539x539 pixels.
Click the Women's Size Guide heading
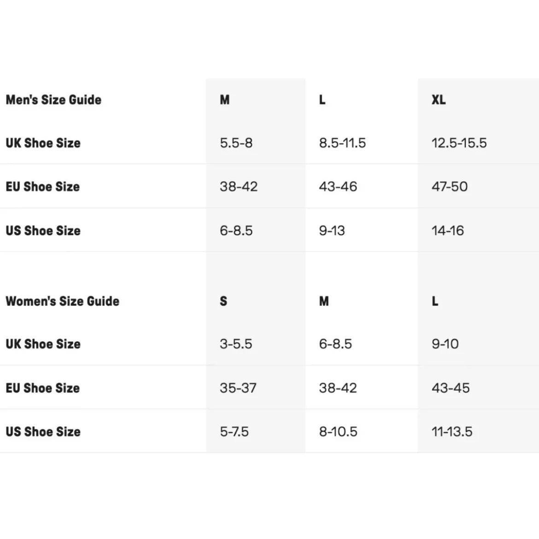(x=63, y=301)
